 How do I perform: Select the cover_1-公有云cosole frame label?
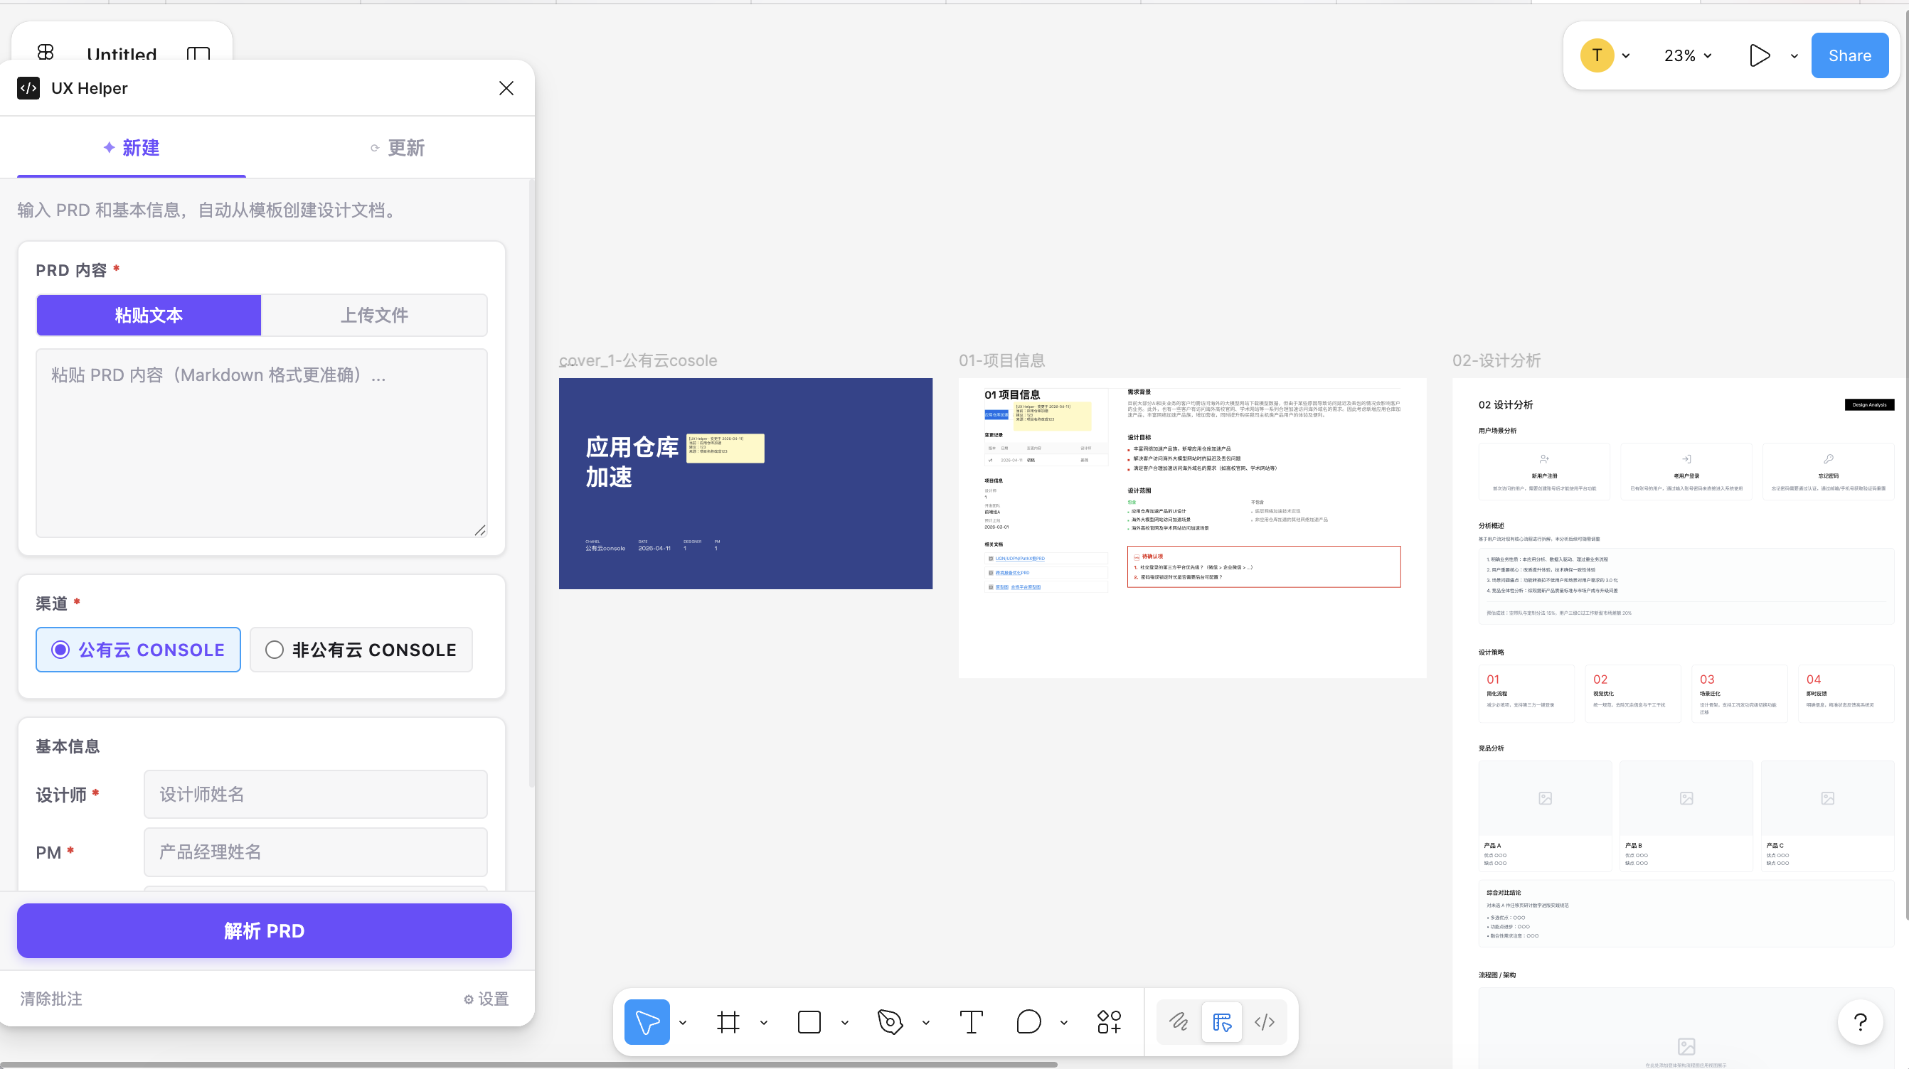coord(638,361)
